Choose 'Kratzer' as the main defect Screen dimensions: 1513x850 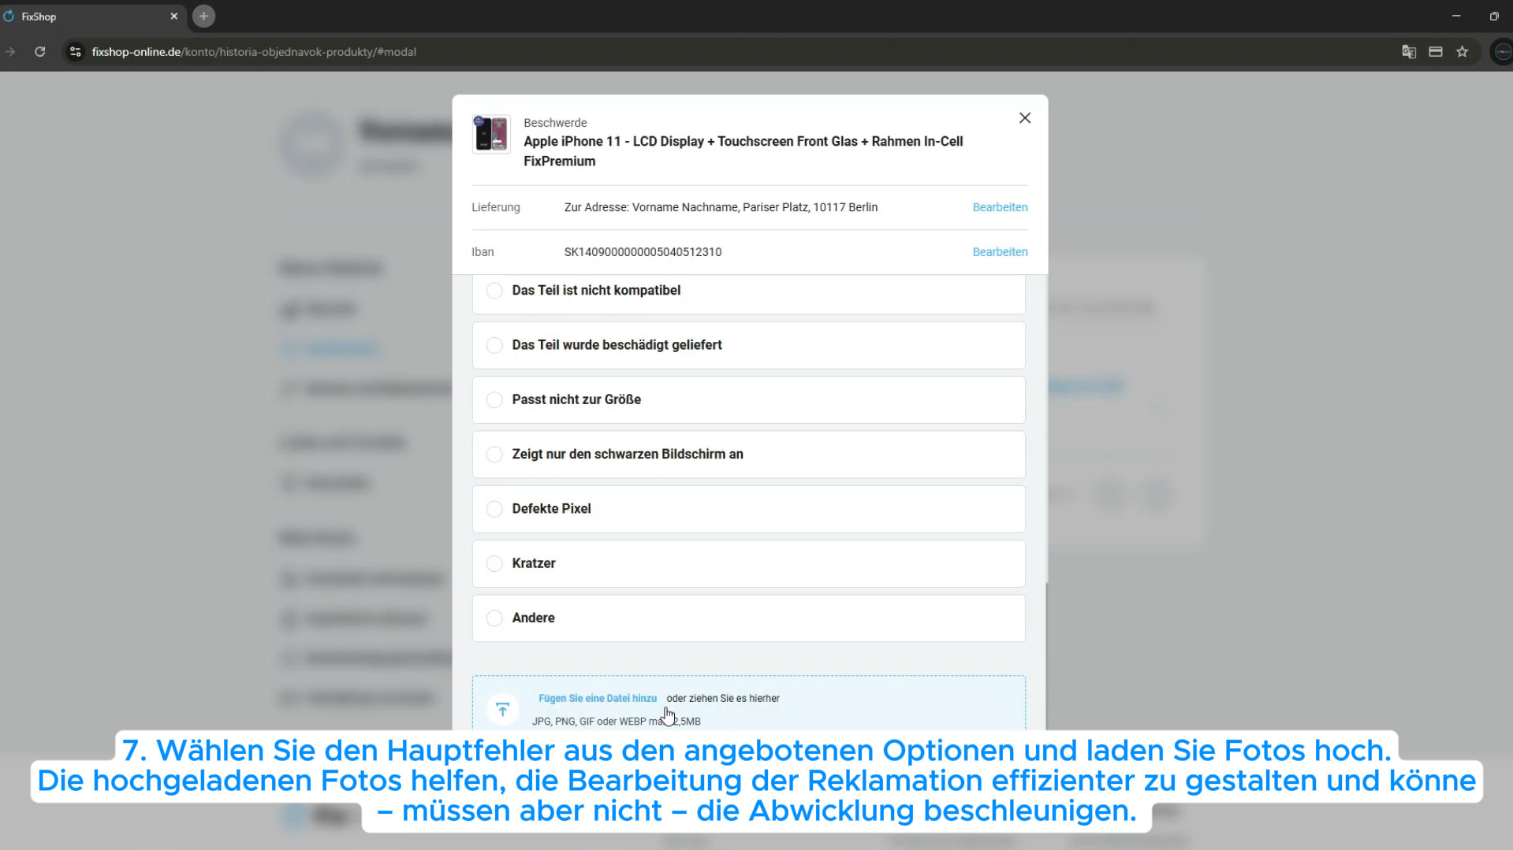[x=494, y=563]
